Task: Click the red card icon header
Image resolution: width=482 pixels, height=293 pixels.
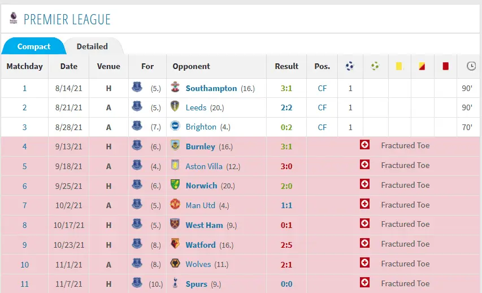Action: 445,66
